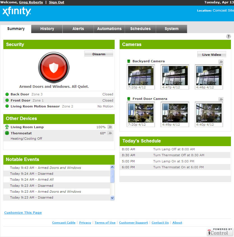Open the help question mark icon
This screenshot has width=234, height=237.
pyautogui.click(x=228, y=36)
